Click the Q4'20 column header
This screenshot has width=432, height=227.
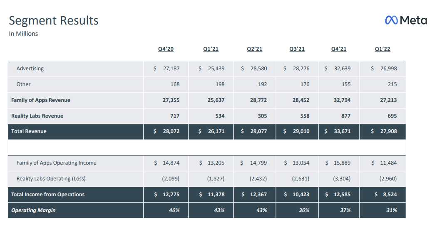(x=166, y=49)
